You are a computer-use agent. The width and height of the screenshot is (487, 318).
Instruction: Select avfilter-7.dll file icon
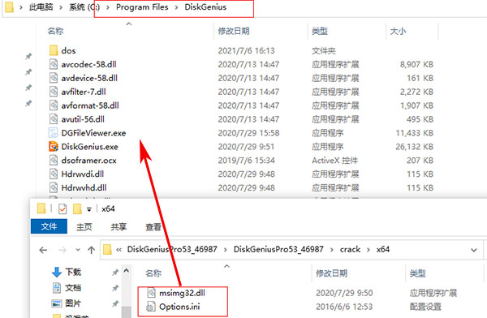pyautogui.click(x=54, y=92)
